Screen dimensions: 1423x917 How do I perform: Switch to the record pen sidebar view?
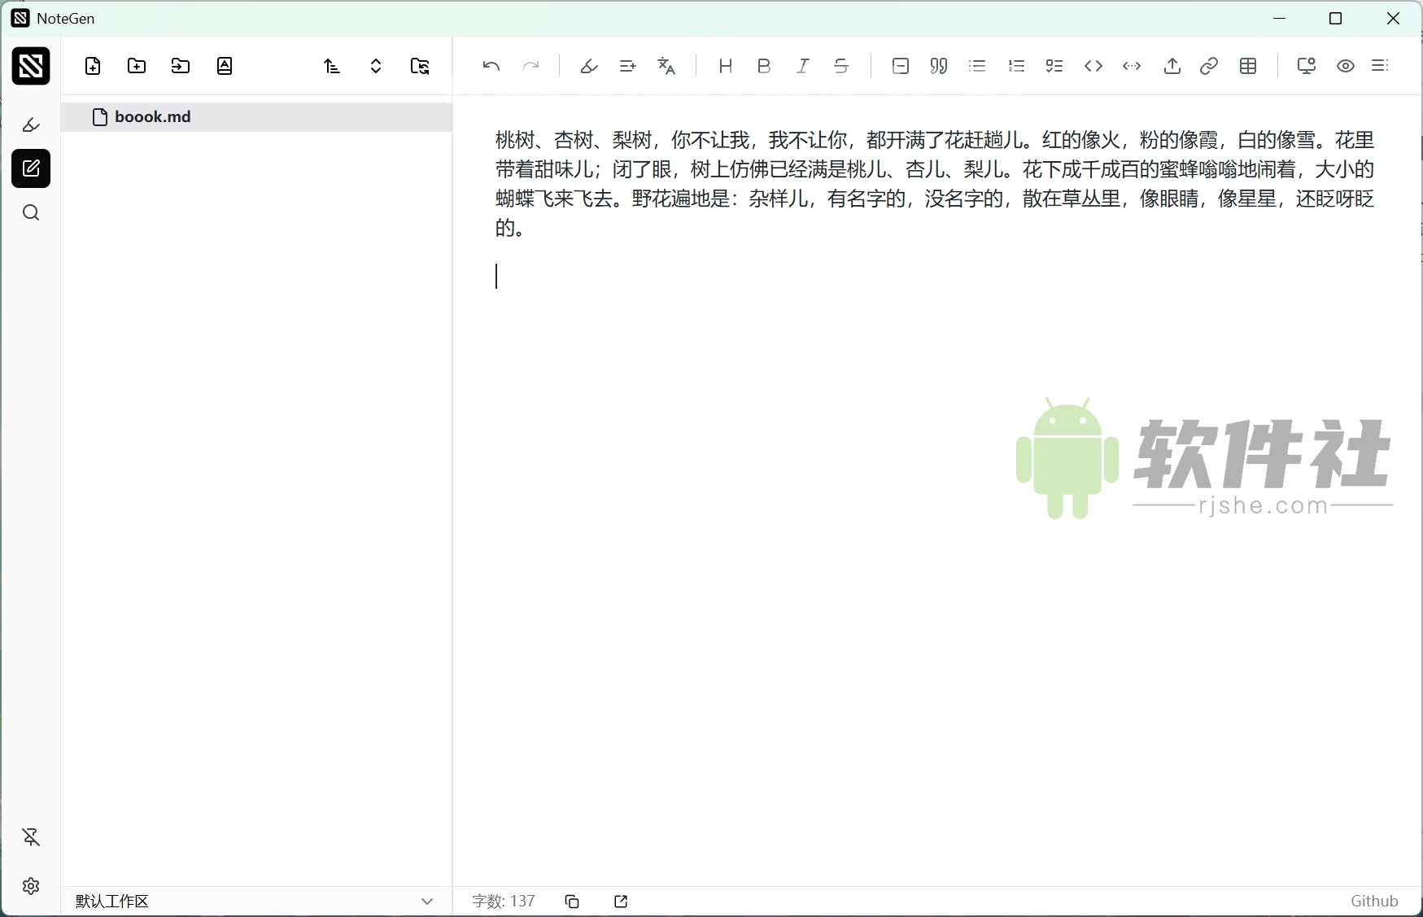pos(31,126)
